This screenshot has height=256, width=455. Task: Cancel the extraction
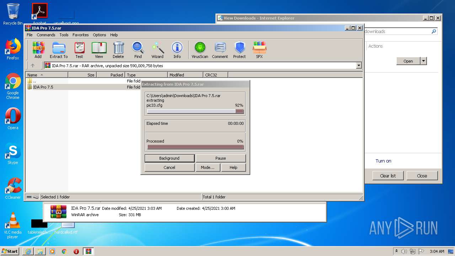(169, 167)
